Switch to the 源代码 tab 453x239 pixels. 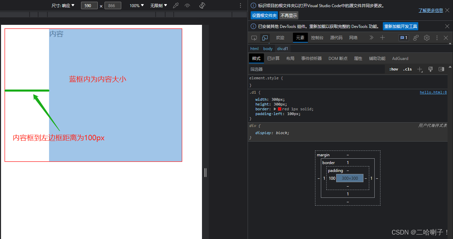pyautogui.click(x=336, y=38)
